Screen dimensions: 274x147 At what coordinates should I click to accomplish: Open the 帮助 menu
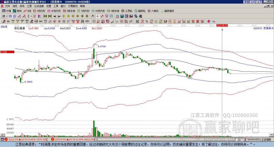tap(82, 6)
